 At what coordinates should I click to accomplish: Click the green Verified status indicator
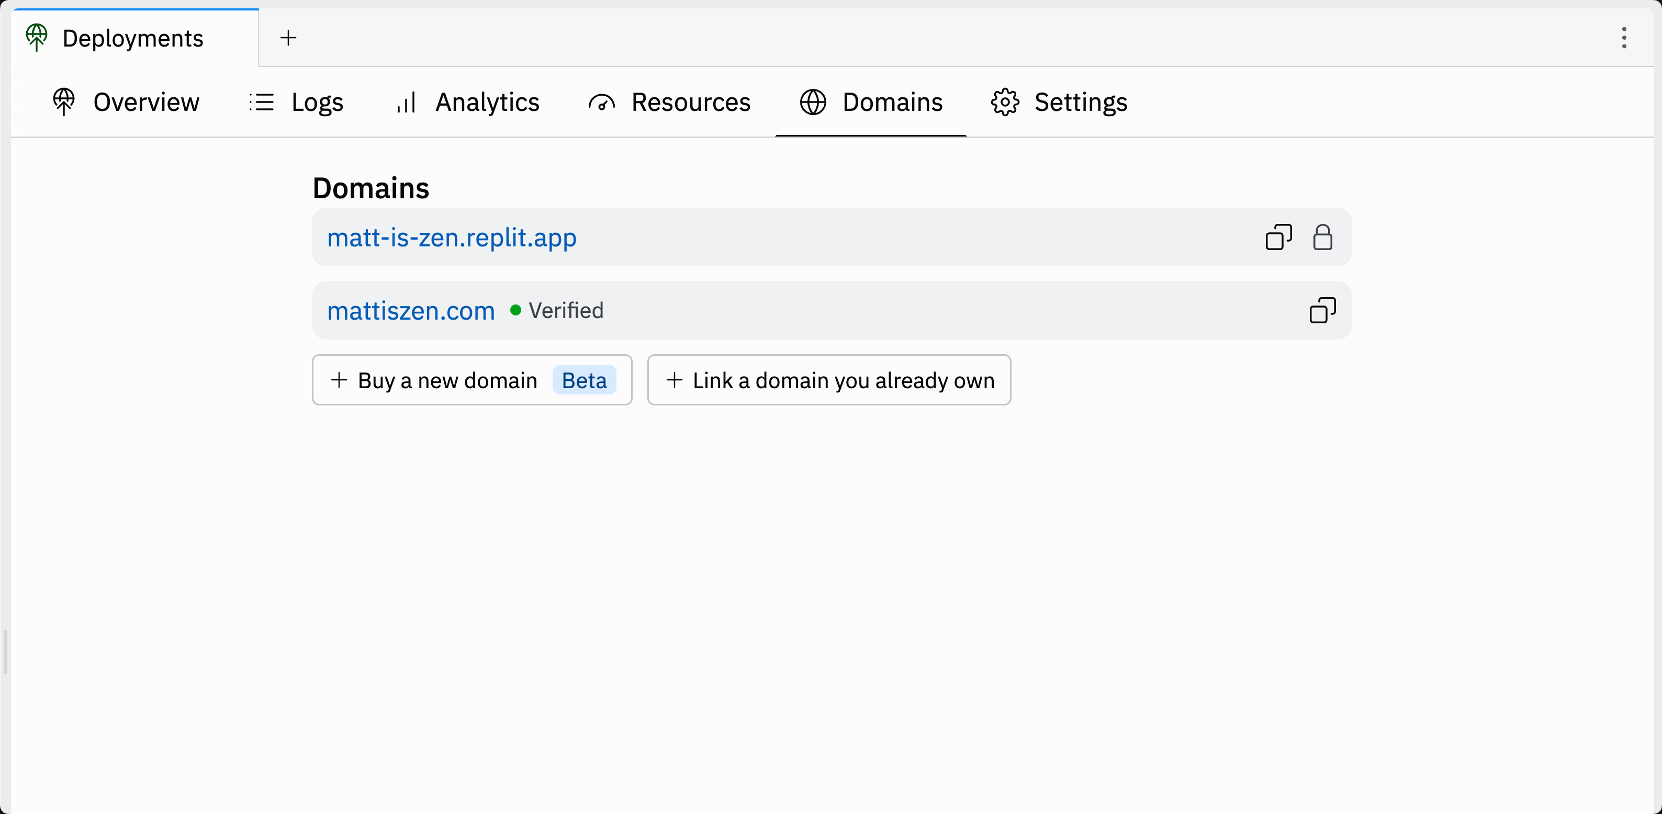(x=515, y=310)
